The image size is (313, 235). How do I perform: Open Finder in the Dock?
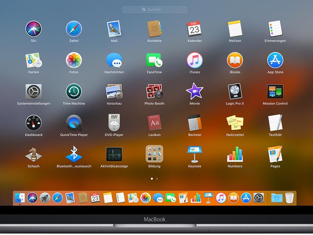pyautogui.click(x=20, y=198)
